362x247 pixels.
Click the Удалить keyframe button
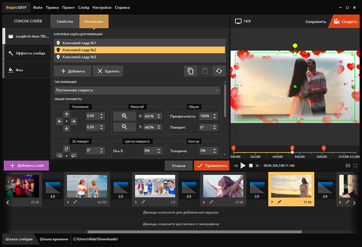[x=108, y=71]
